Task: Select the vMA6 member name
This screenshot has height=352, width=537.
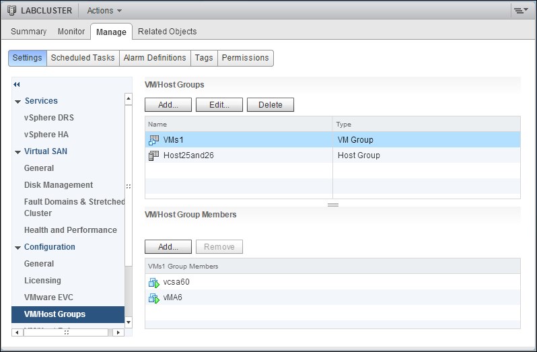Action: (172, 297)
